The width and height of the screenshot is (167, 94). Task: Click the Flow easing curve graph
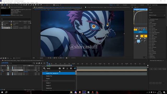click(140, 17)
